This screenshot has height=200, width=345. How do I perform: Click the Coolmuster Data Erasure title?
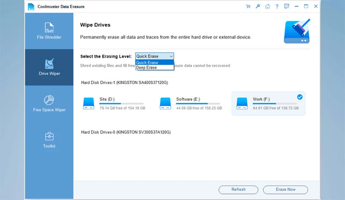pos(61,7)
